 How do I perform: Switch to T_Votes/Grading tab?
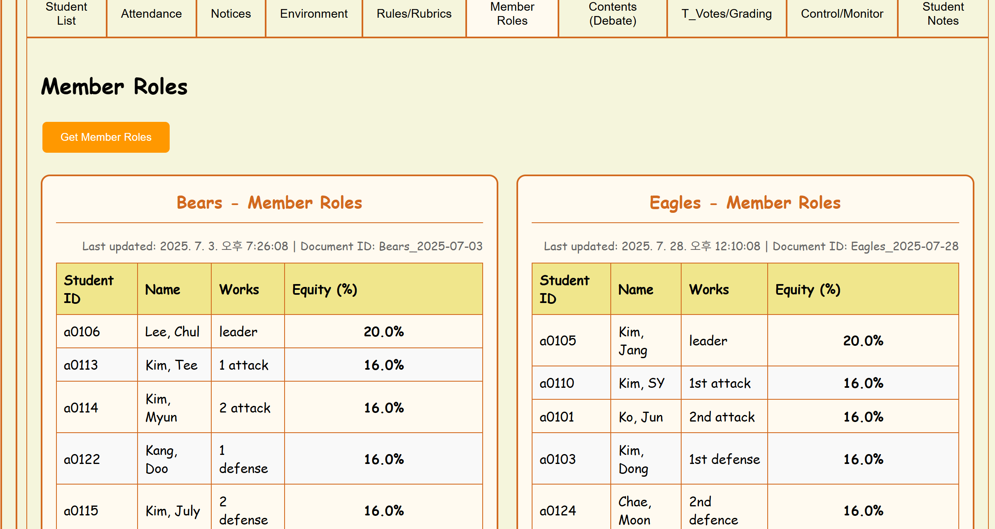tap(726, 14)
